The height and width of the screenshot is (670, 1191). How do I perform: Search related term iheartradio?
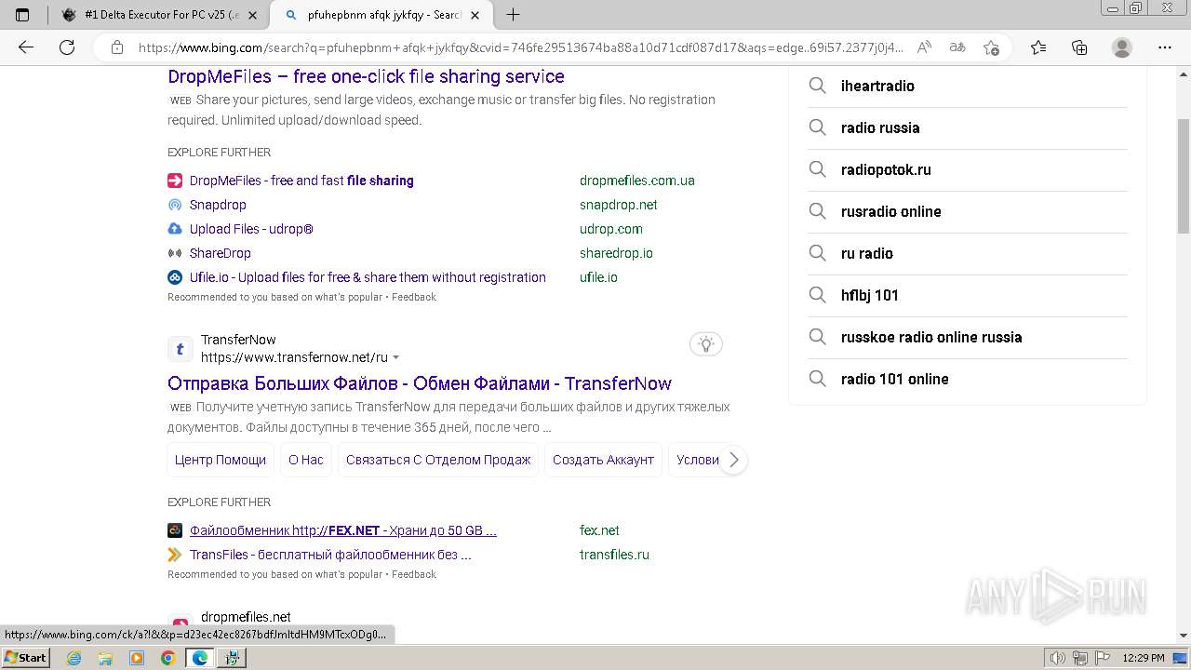(968, 86)
